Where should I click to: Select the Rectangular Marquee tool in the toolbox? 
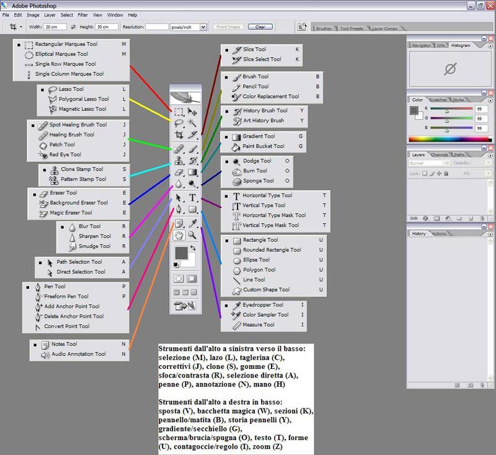(x=179, y=112)
